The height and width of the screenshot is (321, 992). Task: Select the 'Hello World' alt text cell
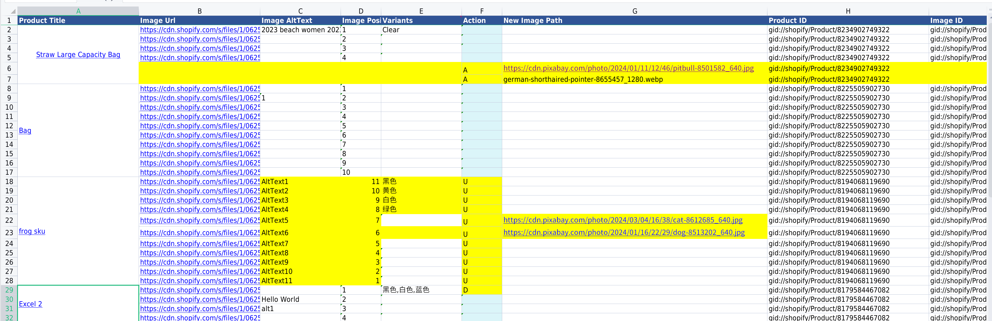pos(300,299)
